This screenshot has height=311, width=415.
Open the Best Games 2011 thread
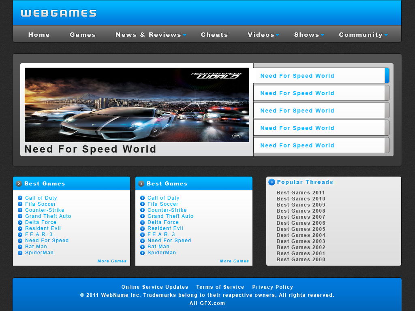301,193
